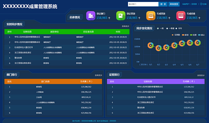
Task: Focus the 登记部门 search input field
Action: point(143,4)
